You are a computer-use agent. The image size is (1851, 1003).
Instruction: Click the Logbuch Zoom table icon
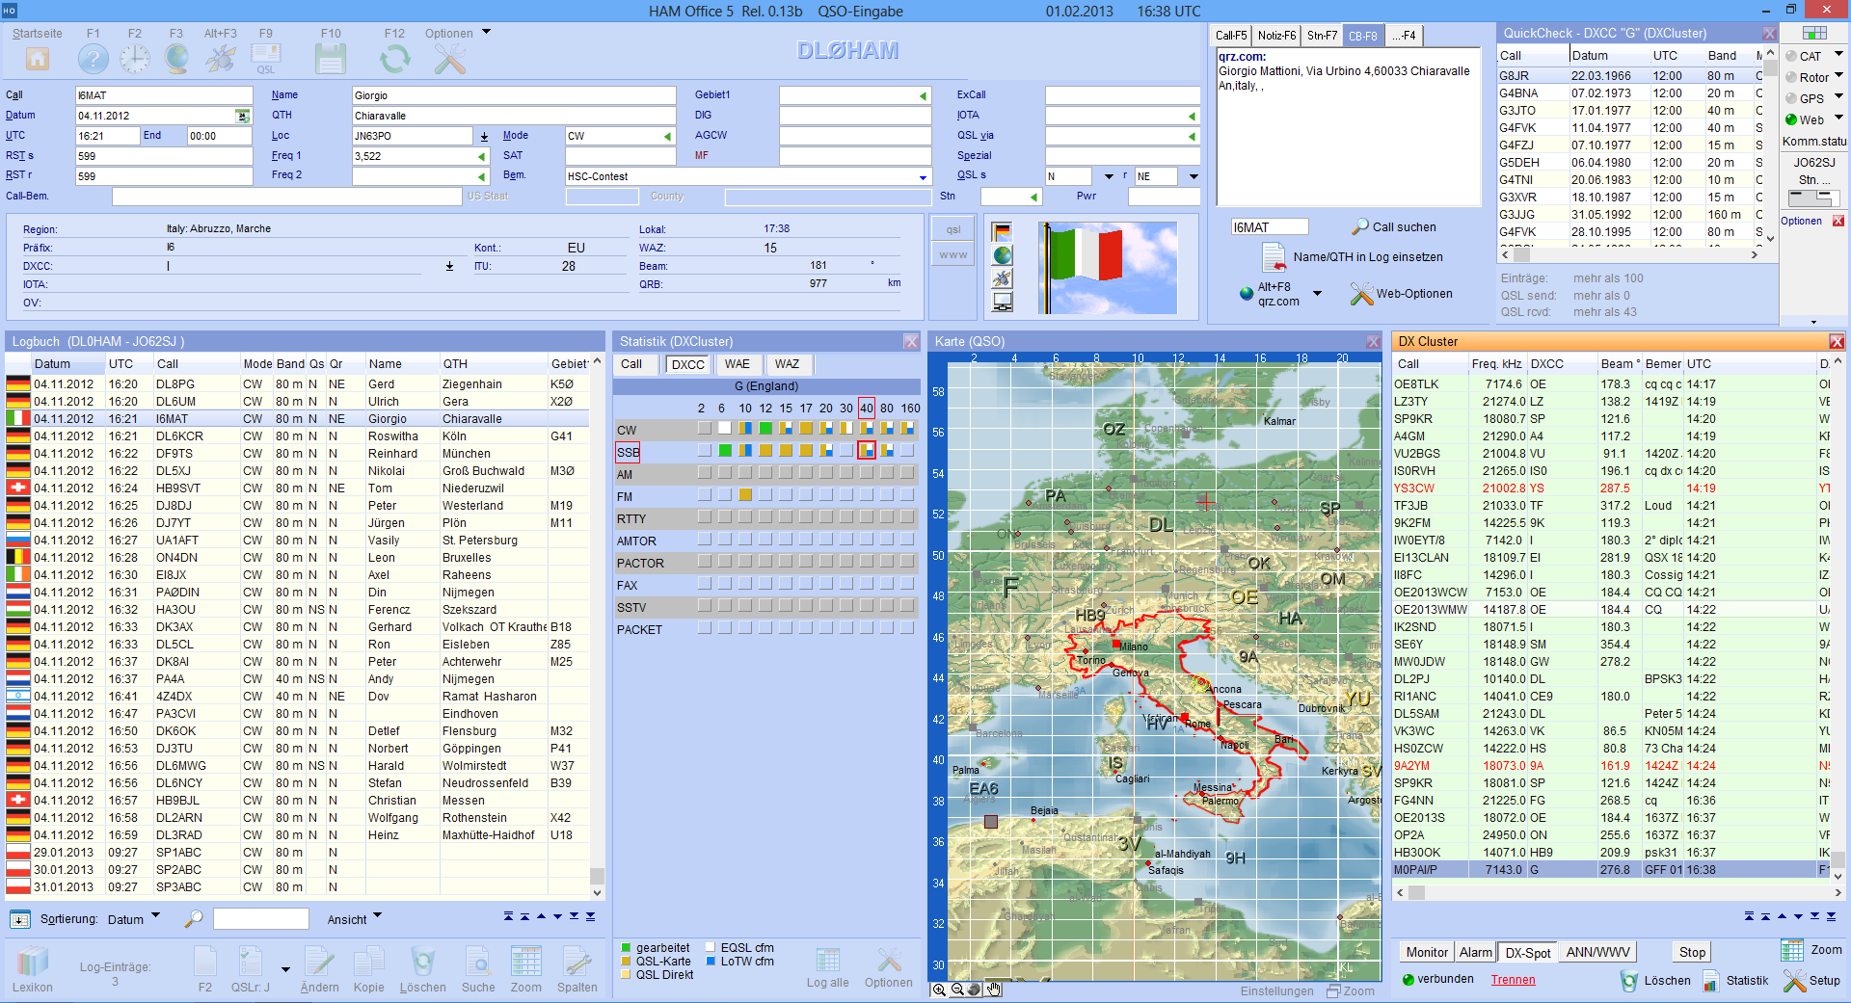pos(526,963)
